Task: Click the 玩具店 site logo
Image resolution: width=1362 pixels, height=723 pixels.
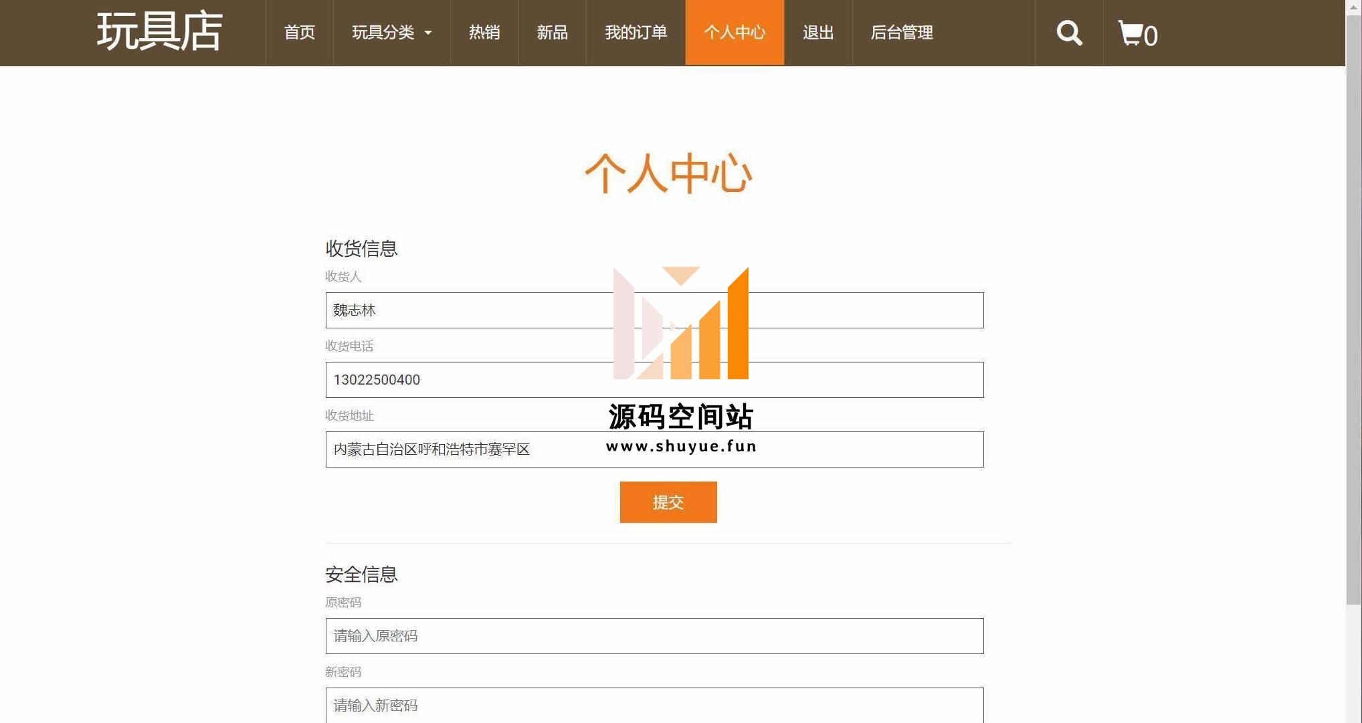Action: point(159,31)
